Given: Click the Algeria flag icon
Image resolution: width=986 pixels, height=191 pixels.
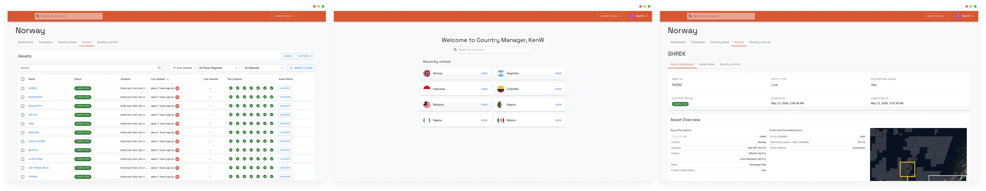Looking at the screenshot, I should click(x=501, y=105).
